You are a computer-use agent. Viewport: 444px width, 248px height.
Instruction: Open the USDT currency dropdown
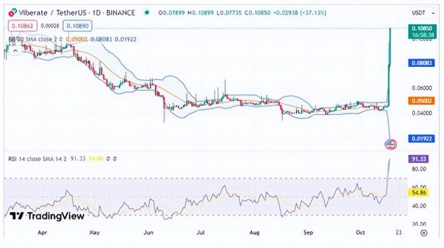coord(423,13)
